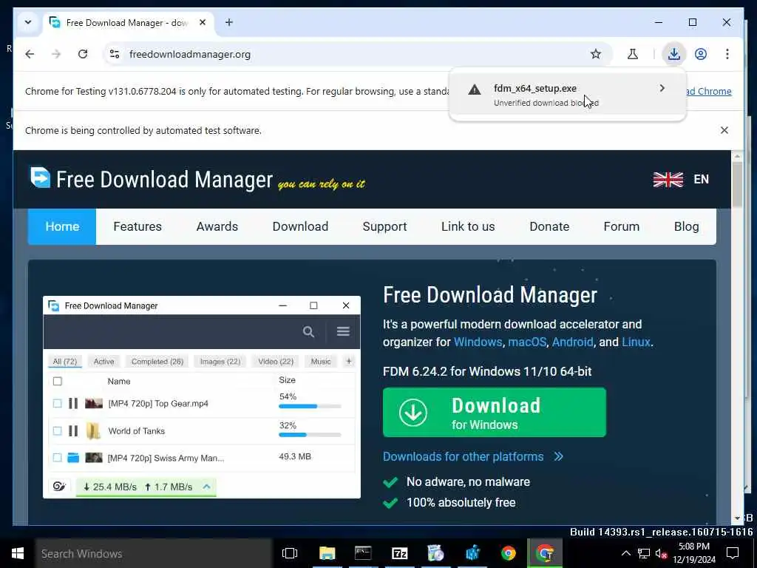Open the EN language selector
Image resolution: width=757 pixels, height=568 pixels.
(x=701, y=179)
